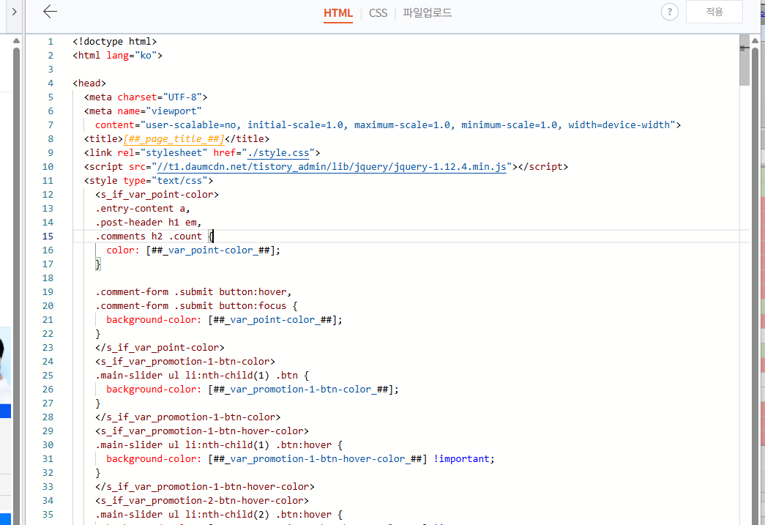Screen dimensions: 765x525
Task: Click the meta name="viewport" line
Action: [x=143, y=111]
